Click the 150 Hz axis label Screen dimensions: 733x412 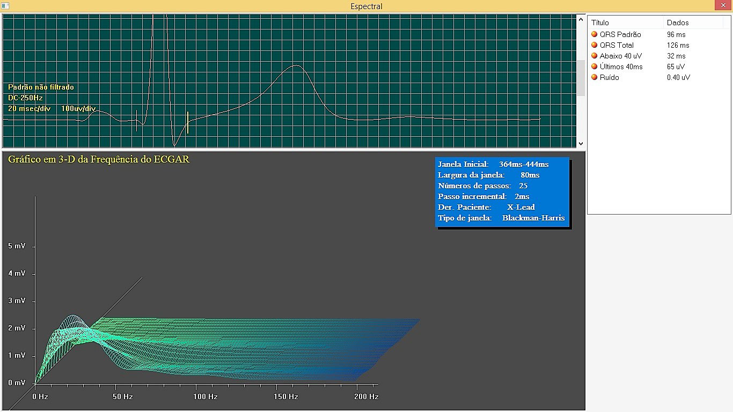point(286,396)
